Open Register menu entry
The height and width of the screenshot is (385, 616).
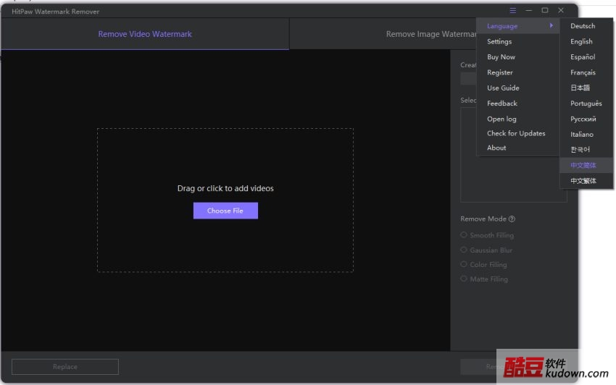517,72
